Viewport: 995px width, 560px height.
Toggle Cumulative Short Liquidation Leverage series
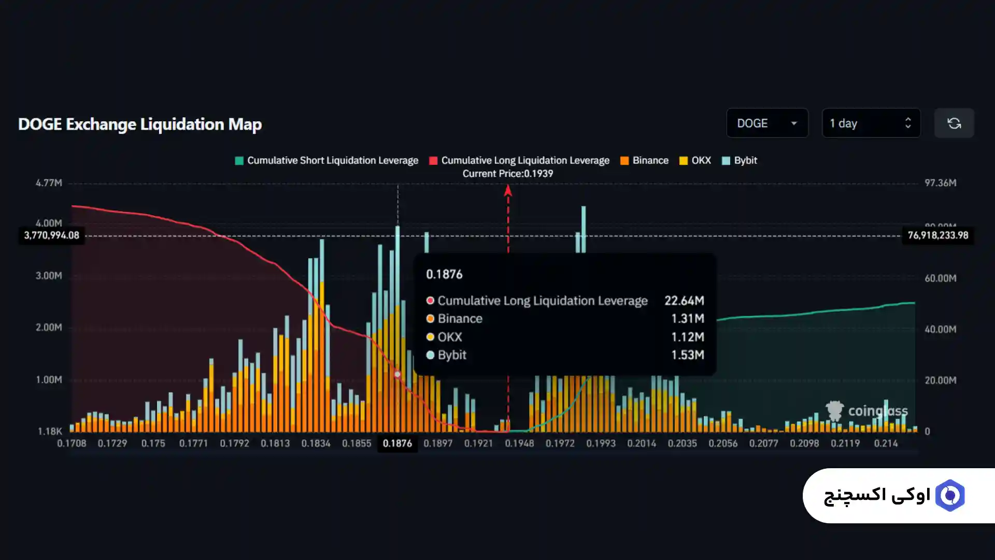point(332,161)
